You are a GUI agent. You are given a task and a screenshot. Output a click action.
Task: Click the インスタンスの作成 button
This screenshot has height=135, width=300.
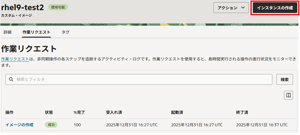coord(274,8)
